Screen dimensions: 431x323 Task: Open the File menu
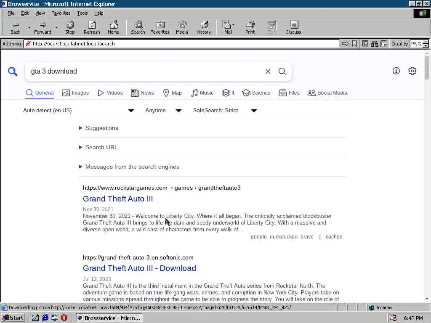tap(11, 13)
